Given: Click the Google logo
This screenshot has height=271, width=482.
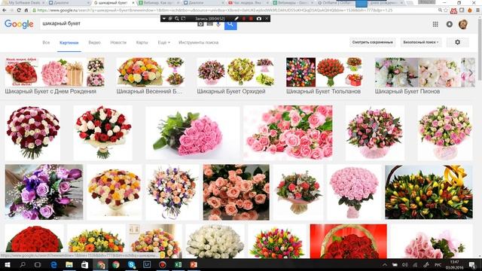Looking at the screenshot, I should coord(19,24).
